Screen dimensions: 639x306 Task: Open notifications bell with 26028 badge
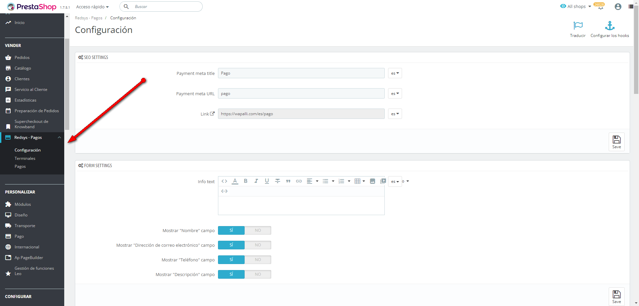tap(600, 7)
